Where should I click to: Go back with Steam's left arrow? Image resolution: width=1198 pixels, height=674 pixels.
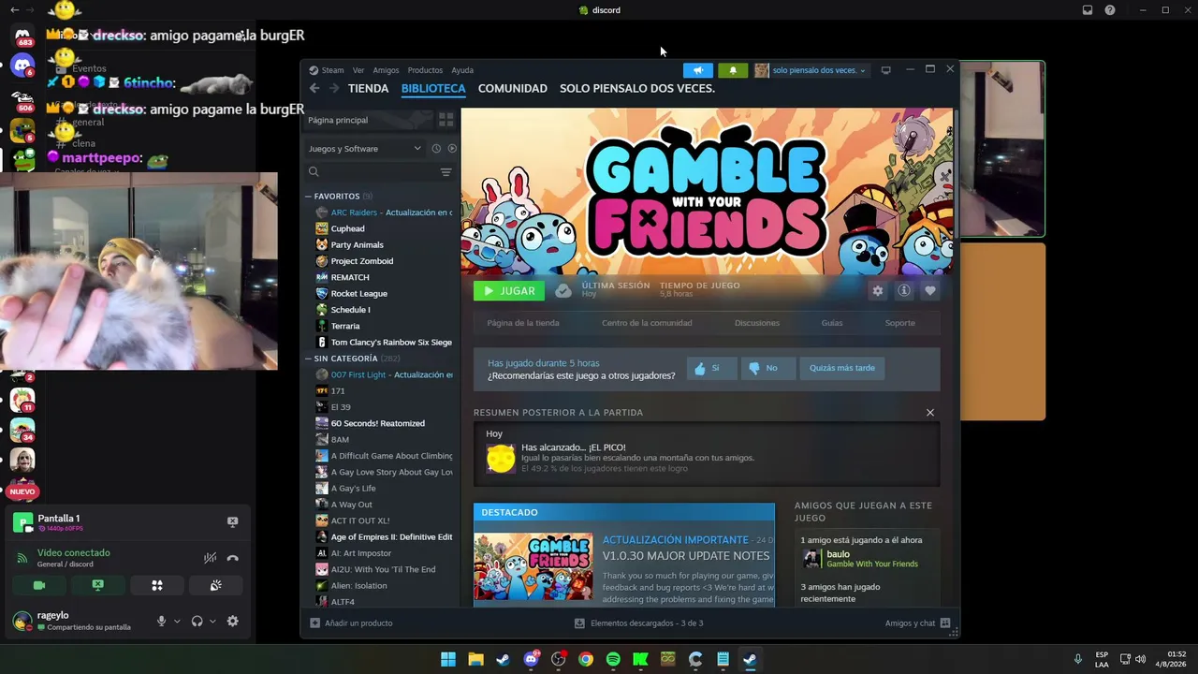(x=314, y=88)
